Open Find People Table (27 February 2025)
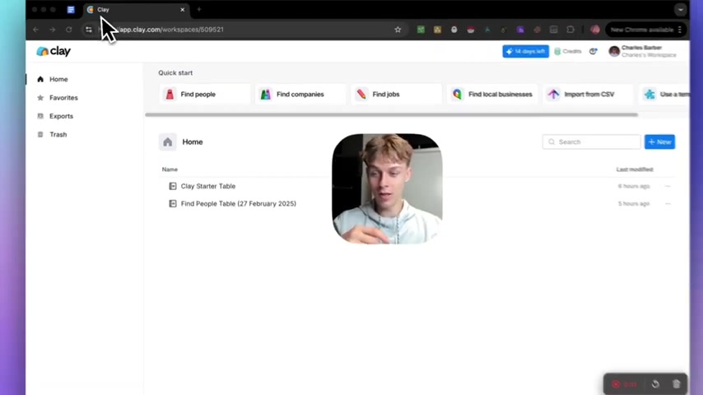Screen dimensions: 703x395 point(417,203)
